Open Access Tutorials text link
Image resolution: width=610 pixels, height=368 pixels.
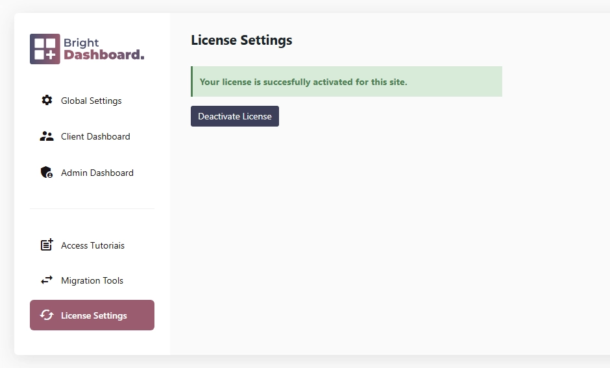[x=93, y=245]
